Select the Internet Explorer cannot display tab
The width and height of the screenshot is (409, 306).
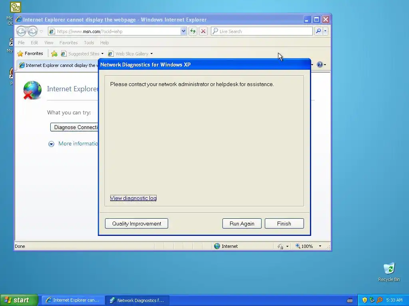click(x=58, y=65)
